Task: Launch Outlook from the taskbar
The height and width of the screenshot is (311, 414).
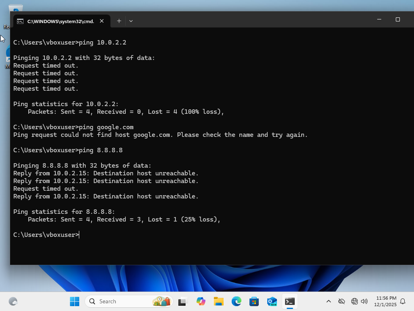Action: tap(272, 301)
